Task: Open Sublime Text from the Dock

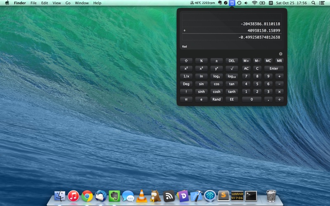Action: click(224, 196)
